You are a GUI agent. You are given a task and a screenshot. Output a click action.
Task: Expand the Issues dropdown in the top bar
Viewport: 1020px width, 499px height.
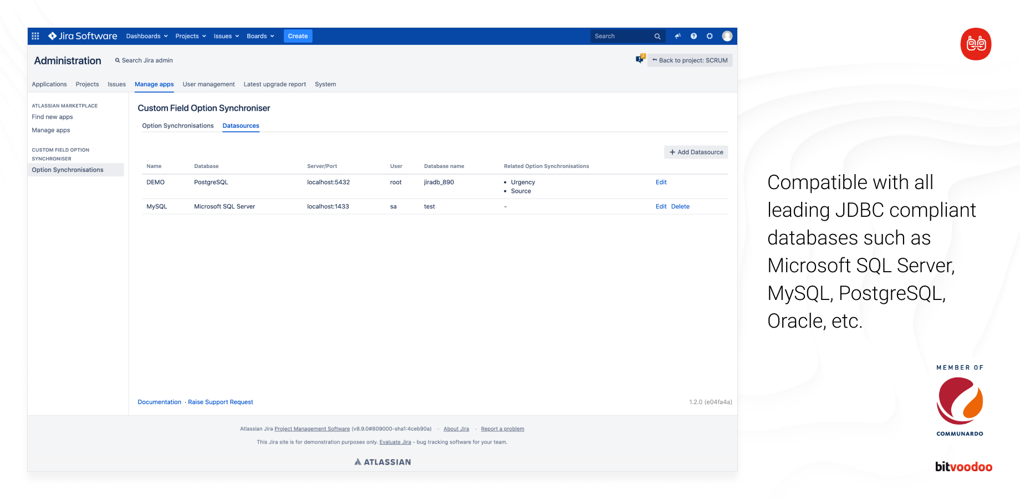click(226, 36)
